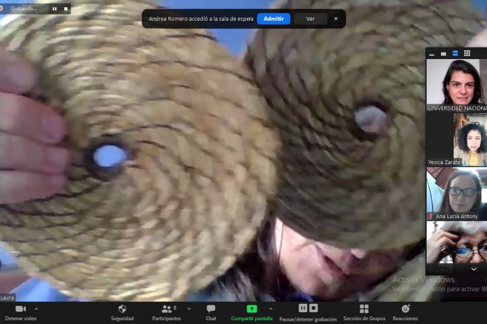The image size is (487, 324).
Task: Click the Detener video camera icon
Action: (x=20, y=308)
